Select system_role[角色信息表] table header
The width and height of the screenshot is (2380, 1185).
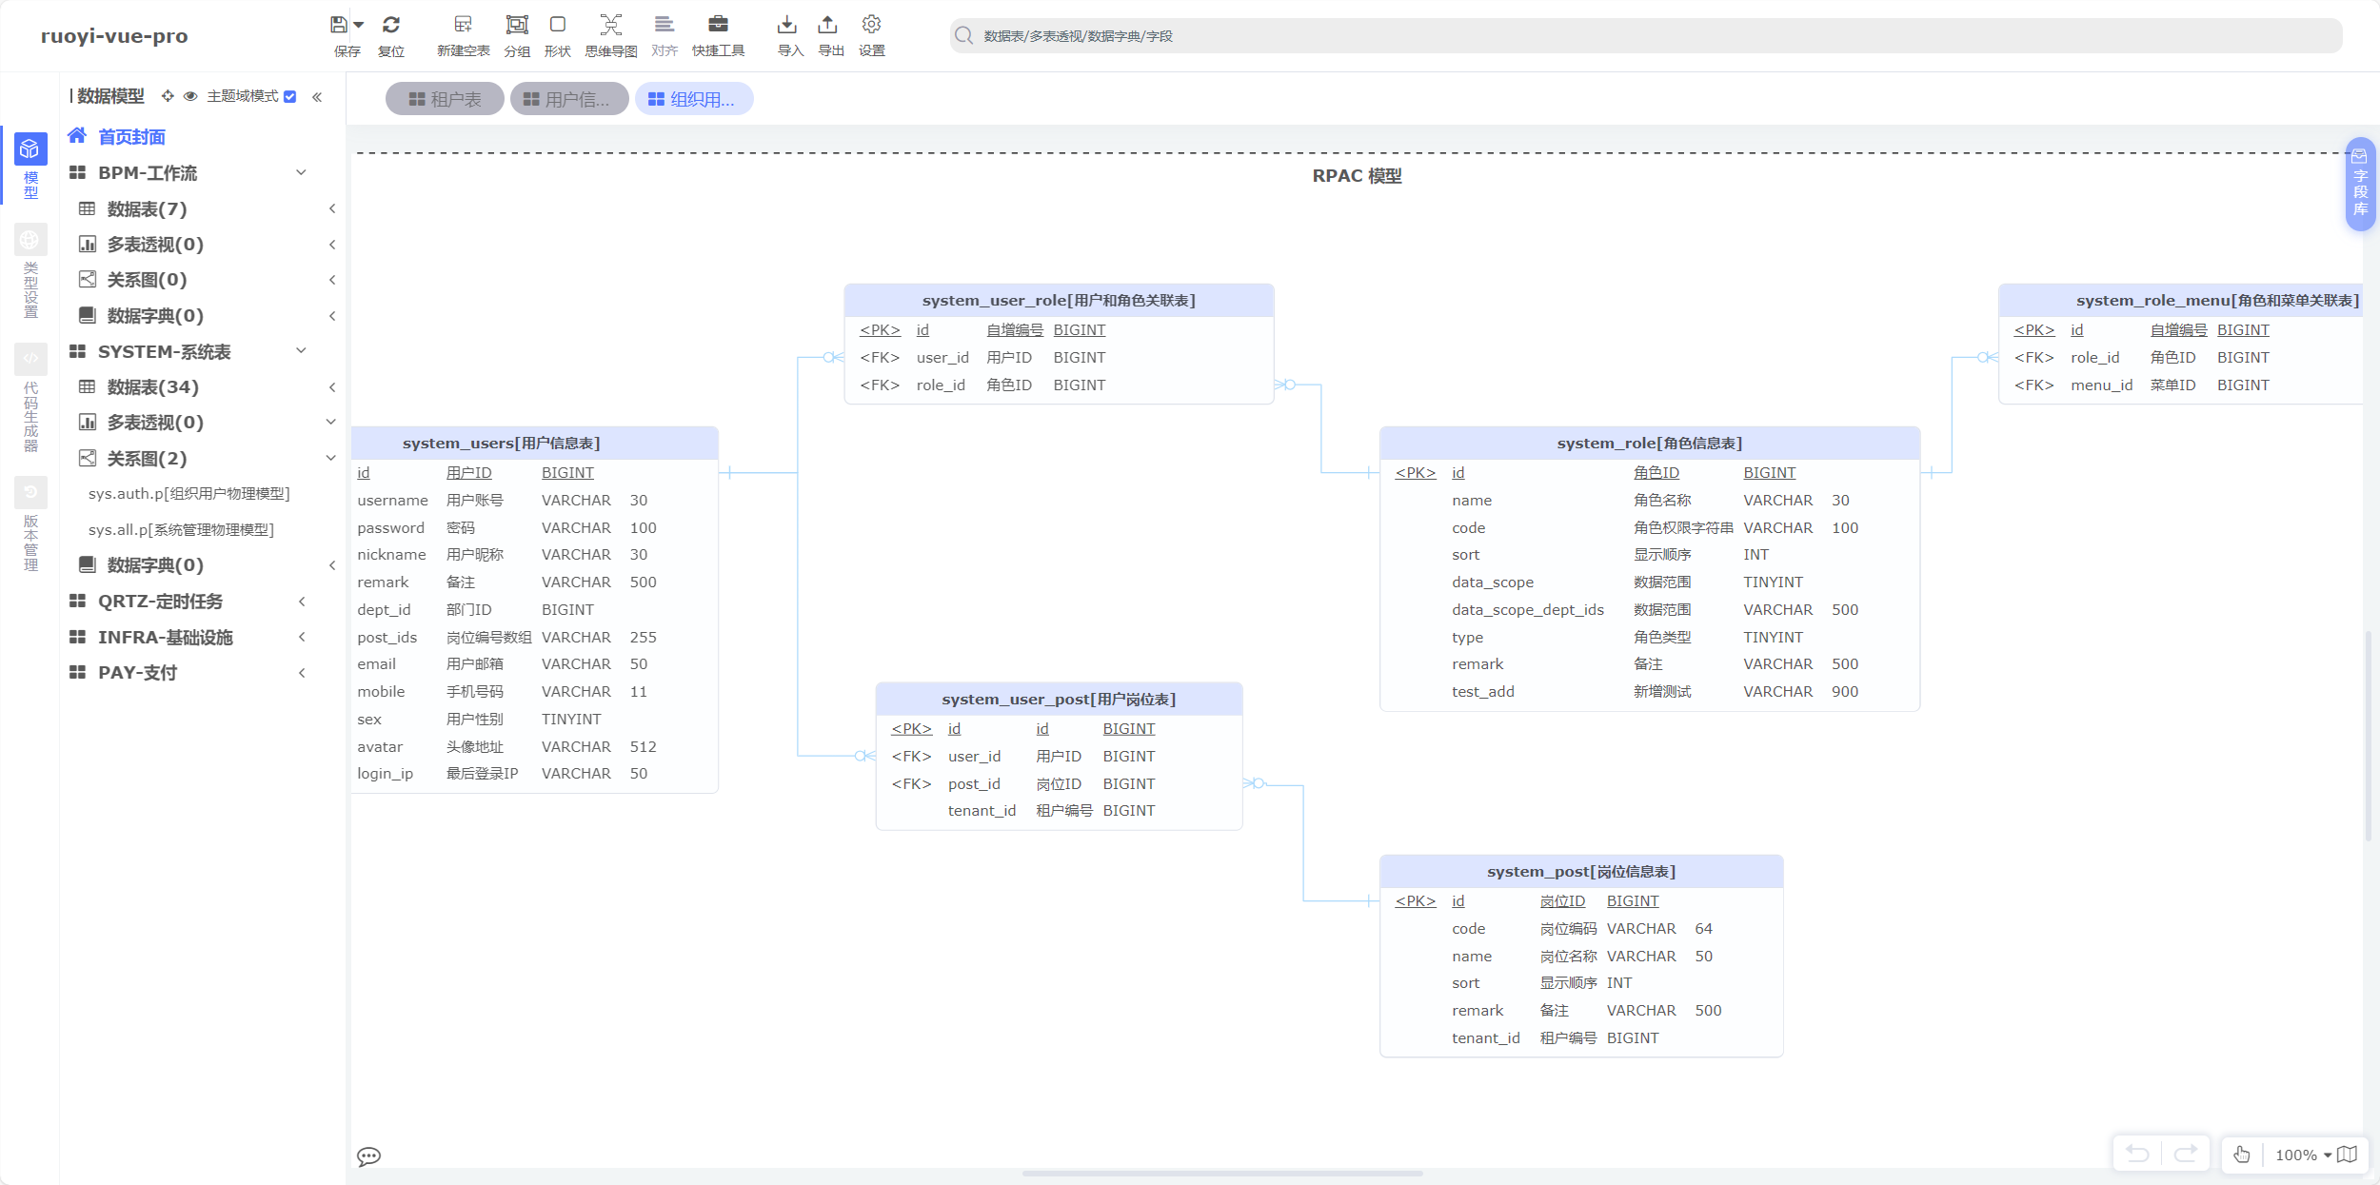[1649, 444]
